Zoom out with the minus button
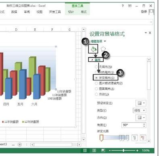The image size is (163, 156). pyautogui.click(x=110, y=150)
